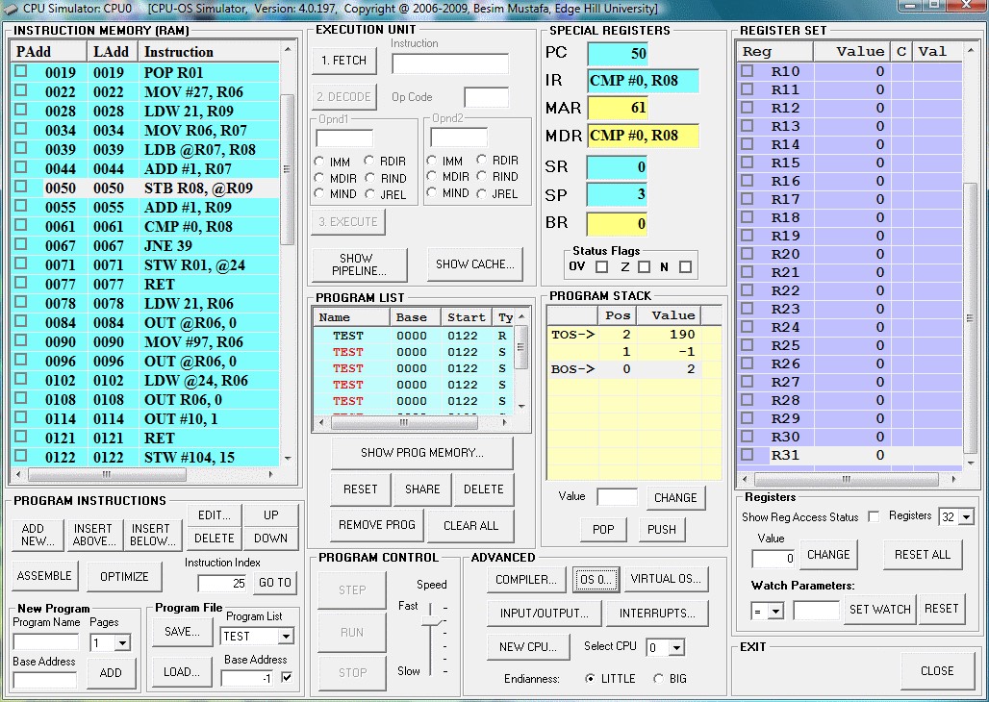Select the JNE 39 instruction row
The height and width of the screenshot is (702, 989).
click(x=145, y=246)
